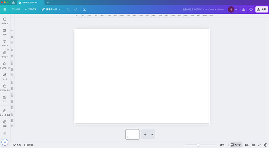
Task: Open the リサイズ menu
Action: click(x=31, y=9)
